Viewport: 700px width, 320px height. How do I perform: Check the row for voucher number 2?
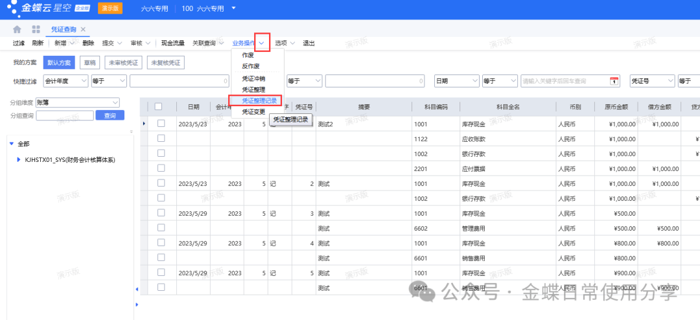pos(161,184)
